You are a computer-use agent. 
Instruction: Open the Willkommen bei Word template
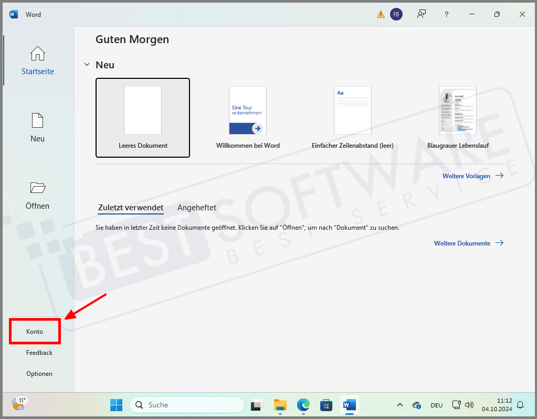point(248,118)
